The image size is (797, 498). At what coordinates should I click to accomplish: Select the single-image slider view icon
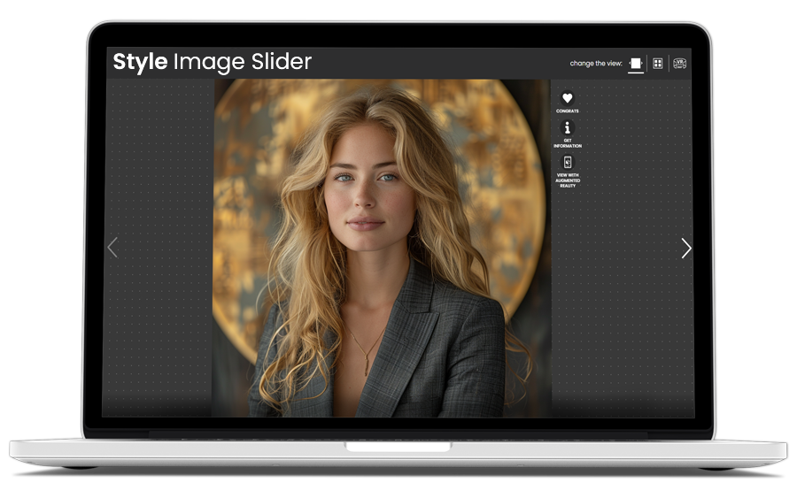click(636, 63)
